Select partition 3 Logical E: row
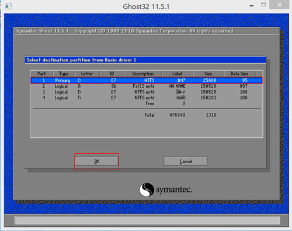The height and width of the screenshot is (231, 292). [x=147, y=92]
